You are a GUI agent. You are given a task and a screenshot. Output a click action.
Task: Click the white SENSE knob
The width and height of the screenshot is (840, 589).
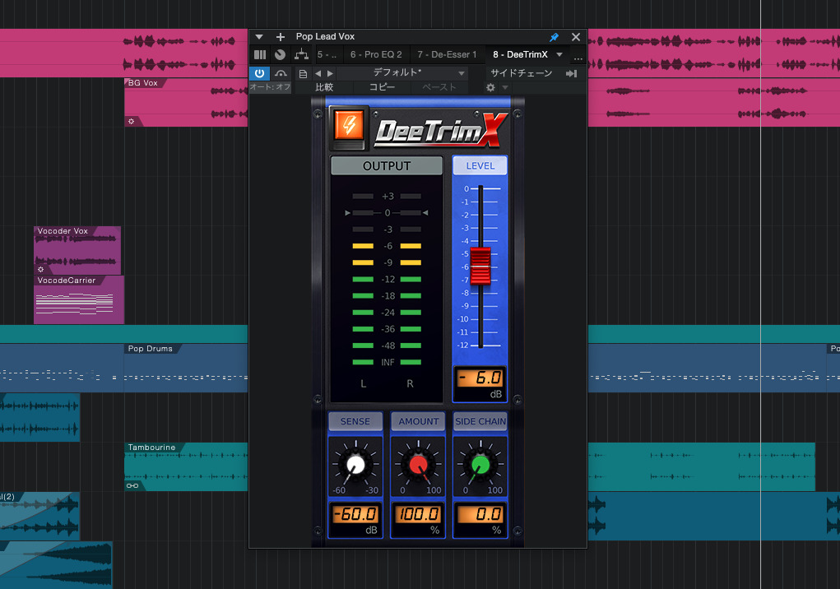point(355,465)
